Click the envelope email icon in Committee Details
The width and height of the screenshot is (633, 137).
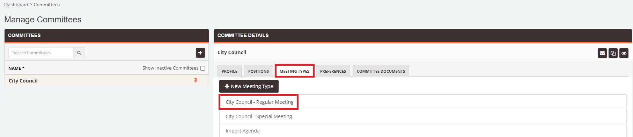click(x=602, y=53)
